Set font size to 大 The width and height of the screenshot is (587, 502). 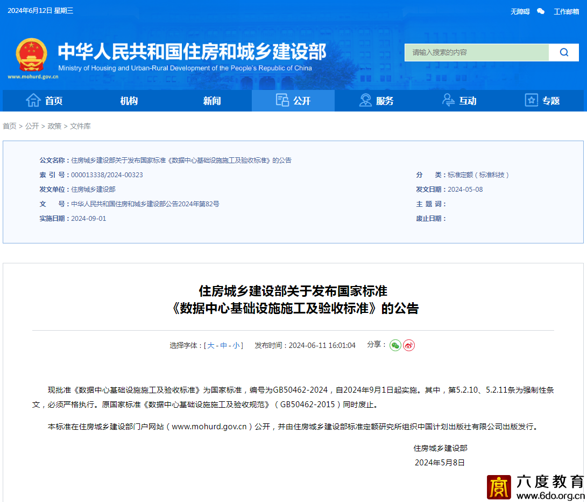[210, 345]
